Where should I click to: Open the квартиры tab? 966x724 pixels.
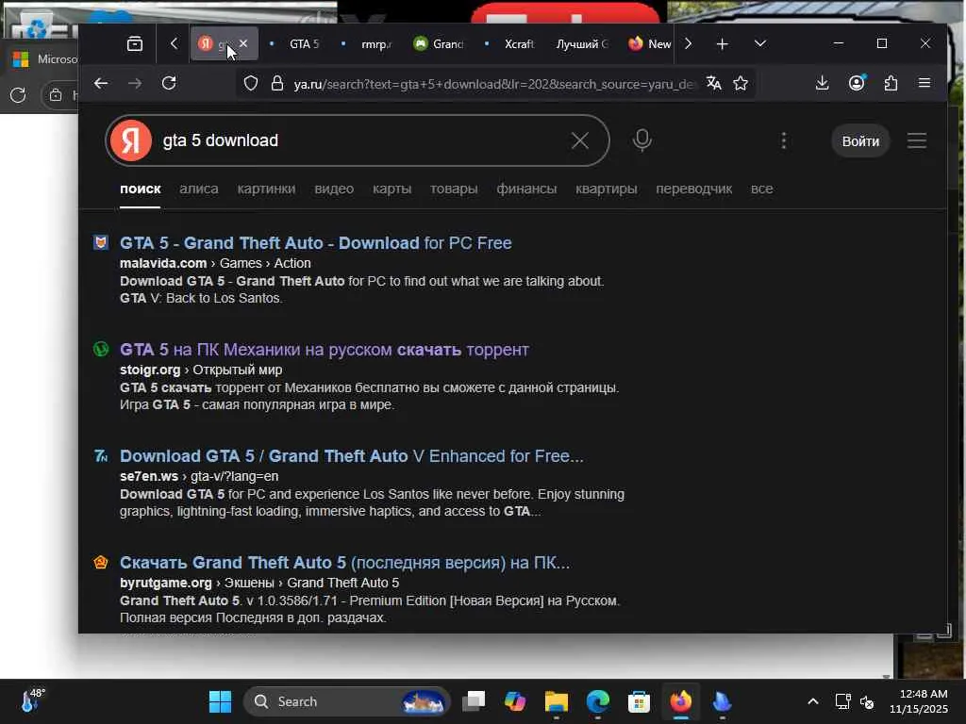click(607, 189)
